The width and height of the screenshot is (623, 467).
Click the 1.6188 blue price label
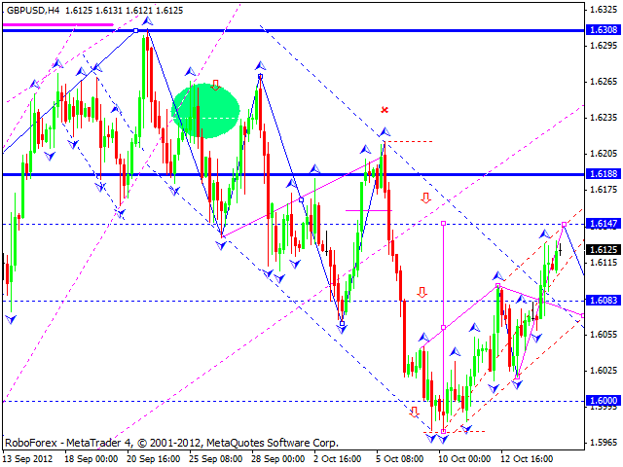[604, 174]
